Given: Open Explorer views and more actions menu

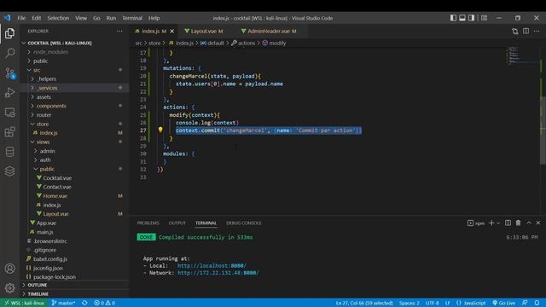Looking at the screenshot, I should tap(119, 31).
